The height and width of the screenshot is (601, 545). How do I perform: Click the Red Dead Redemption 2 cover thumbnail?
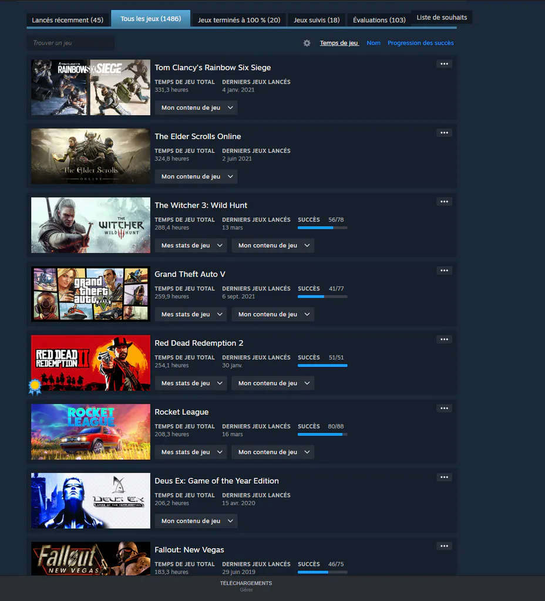(x=90, y=363)
